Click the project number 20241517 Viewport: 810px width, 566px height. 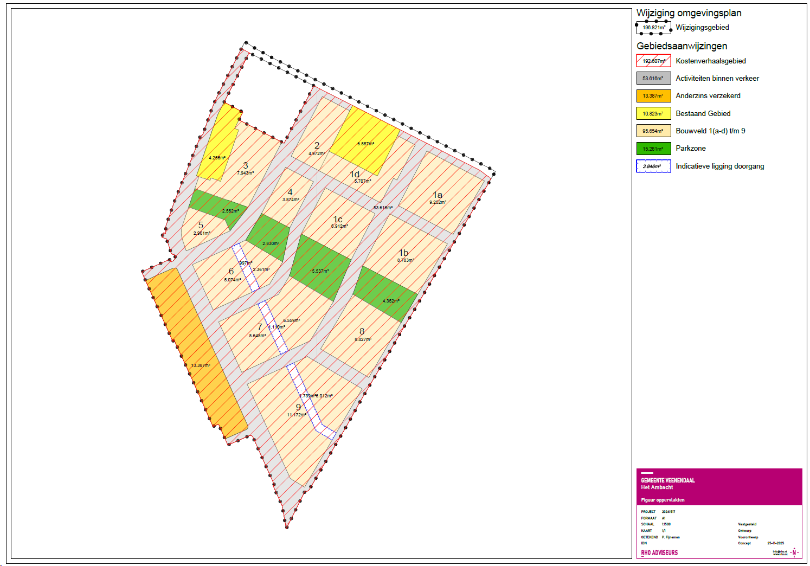tap(668, 512)
